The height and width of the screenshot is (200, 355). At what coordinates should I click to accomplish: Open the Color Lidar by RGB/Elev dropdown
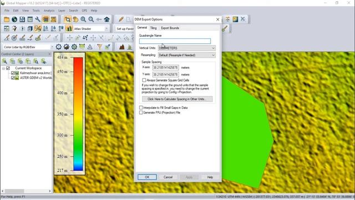pos(28,47)
